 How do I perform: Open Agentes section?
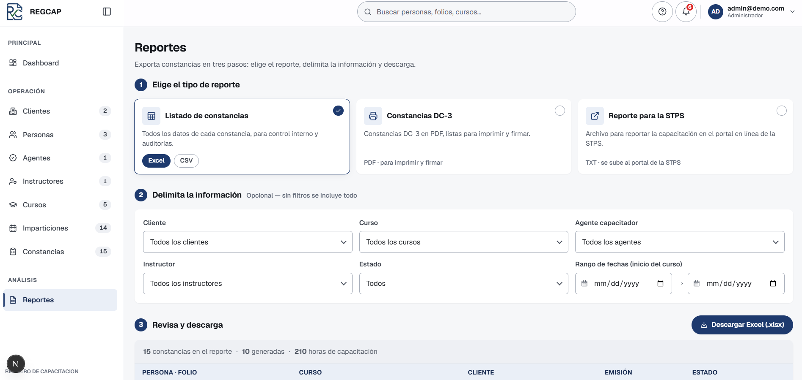pos(60,158)
